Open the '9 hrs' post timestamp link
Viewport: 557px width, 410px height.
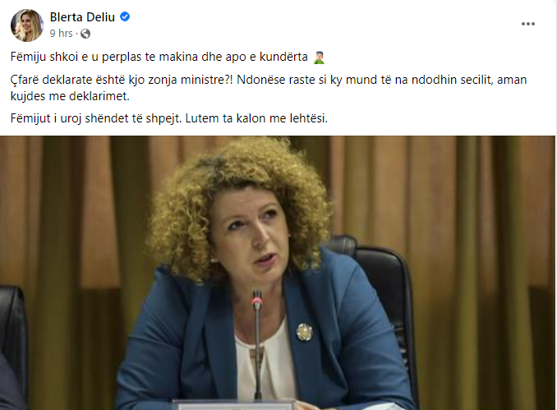coord(61,34)
